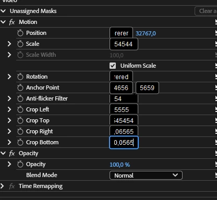
Task: Click the Motion fx toggle icon
Action: [x=12, y=22]
